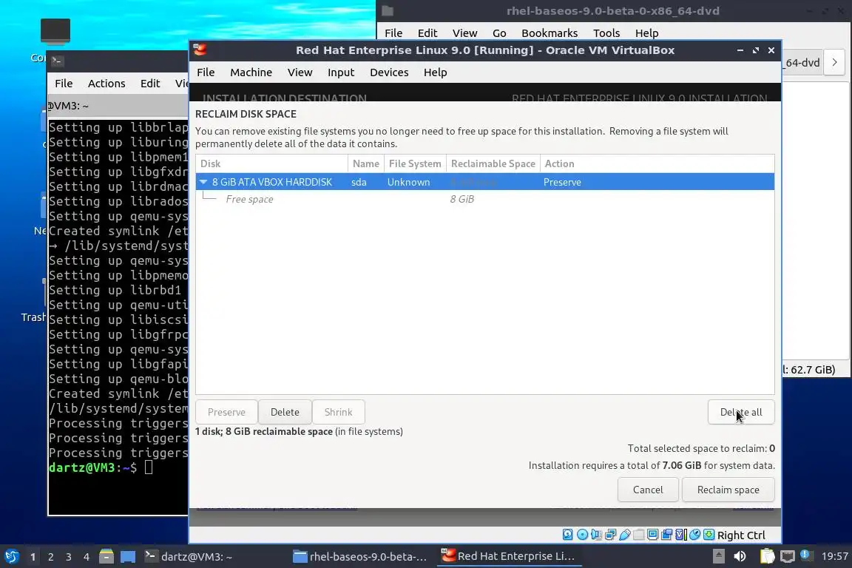The image size is (852, 568).
Task: Click the Reclaimable Space column header
Action: 493,163
